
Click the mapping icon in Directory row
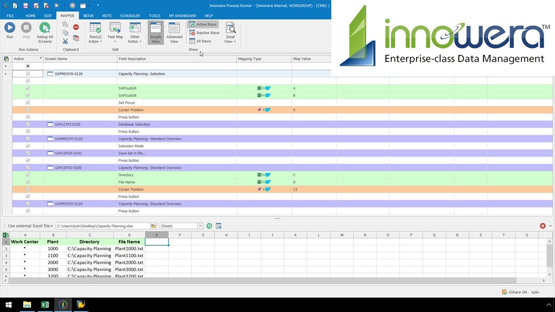pyautogui.click(x=264, y=175)
